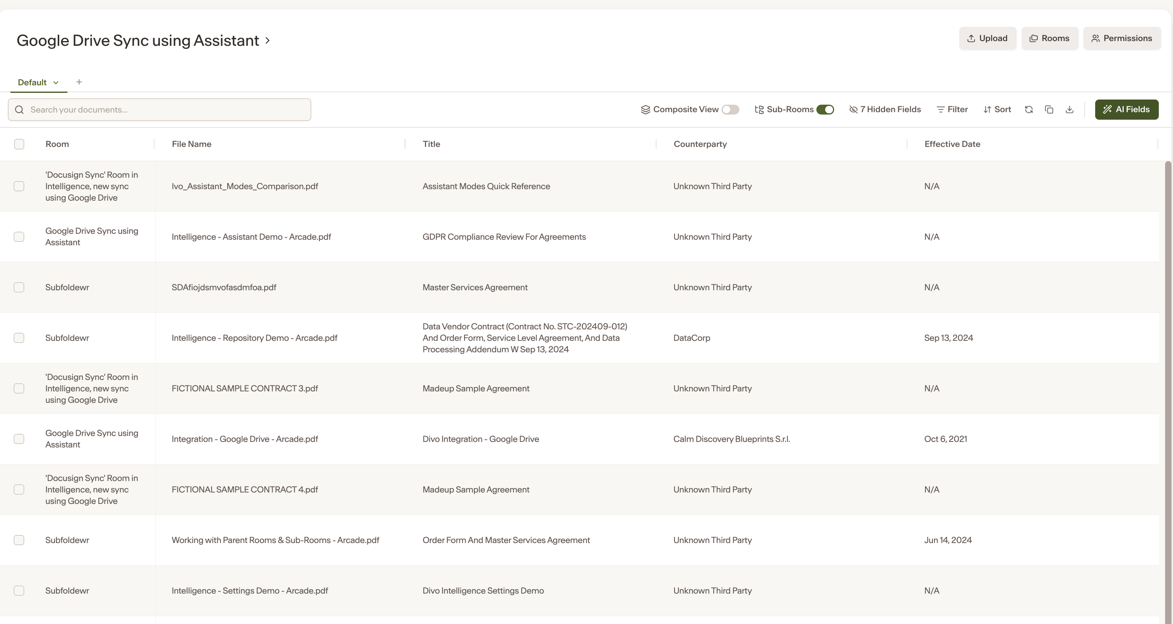Click the DataCorp counterparty cell
Viewport: 1173px width, 624px height.
point(692,338)
